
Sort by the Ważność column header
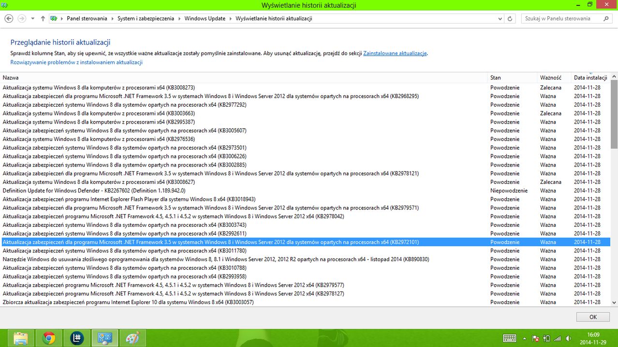click(555, 77)
